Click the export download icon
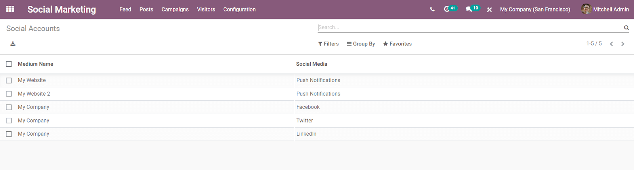The height and width of the screenshot is (170, 634). pyautogui.click(x=13, y=44)
